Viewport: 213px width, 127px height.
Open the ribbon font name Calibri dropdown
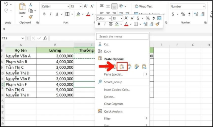point(68,6)
